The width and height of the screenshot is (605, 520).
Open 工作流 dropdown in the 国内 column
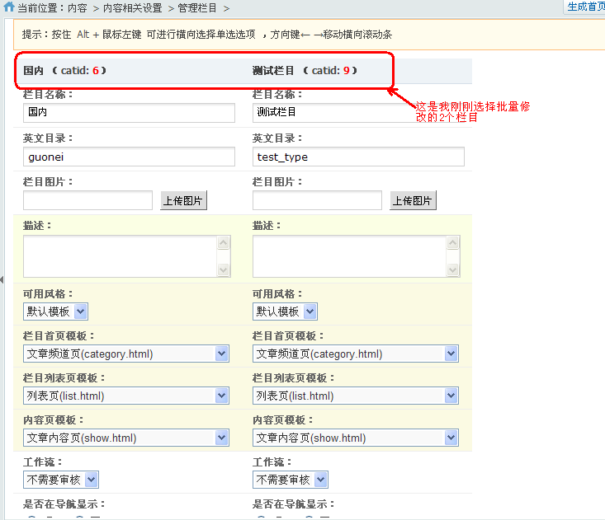[61, 480]
